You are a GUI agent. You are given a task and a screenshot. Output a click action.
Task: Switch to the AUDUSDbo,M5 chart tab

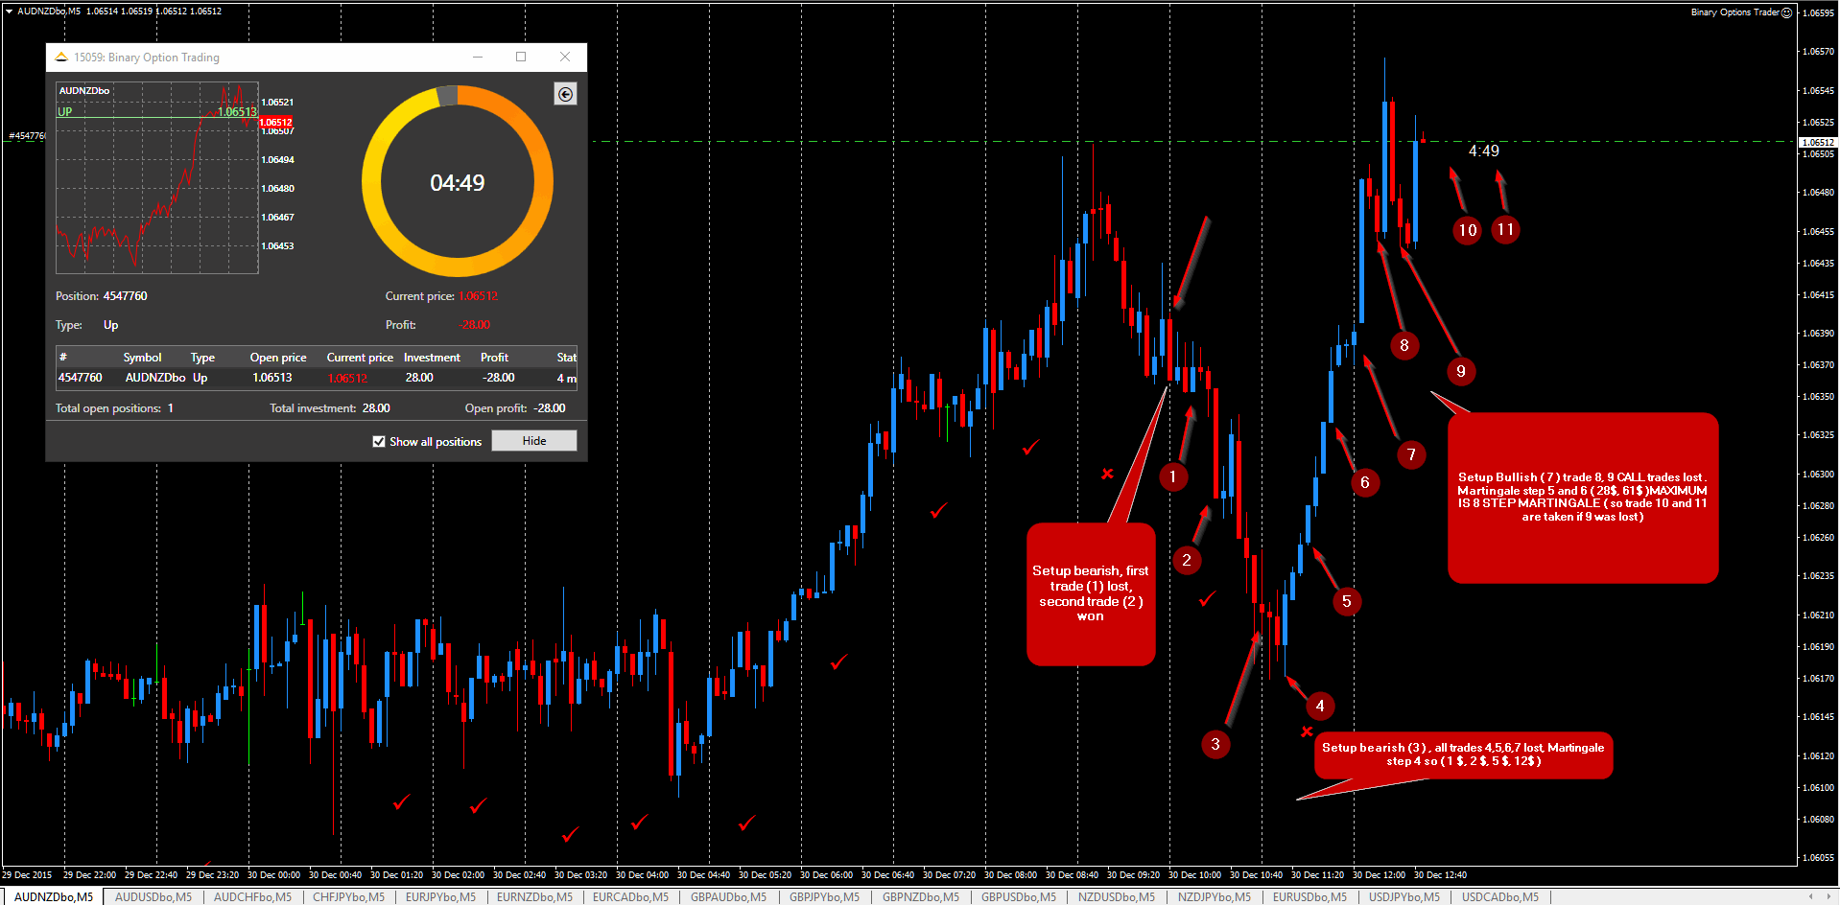point(153,897)
